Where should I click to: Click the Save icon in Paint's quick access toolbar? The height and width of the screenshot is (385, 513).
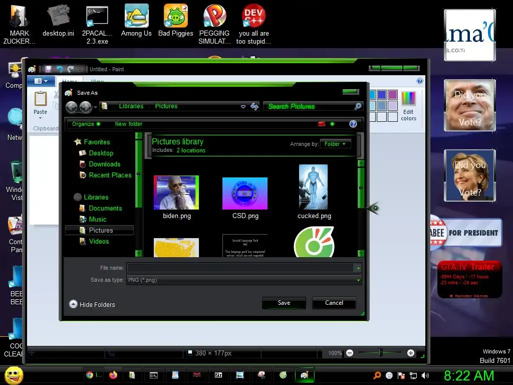point(49,69)
